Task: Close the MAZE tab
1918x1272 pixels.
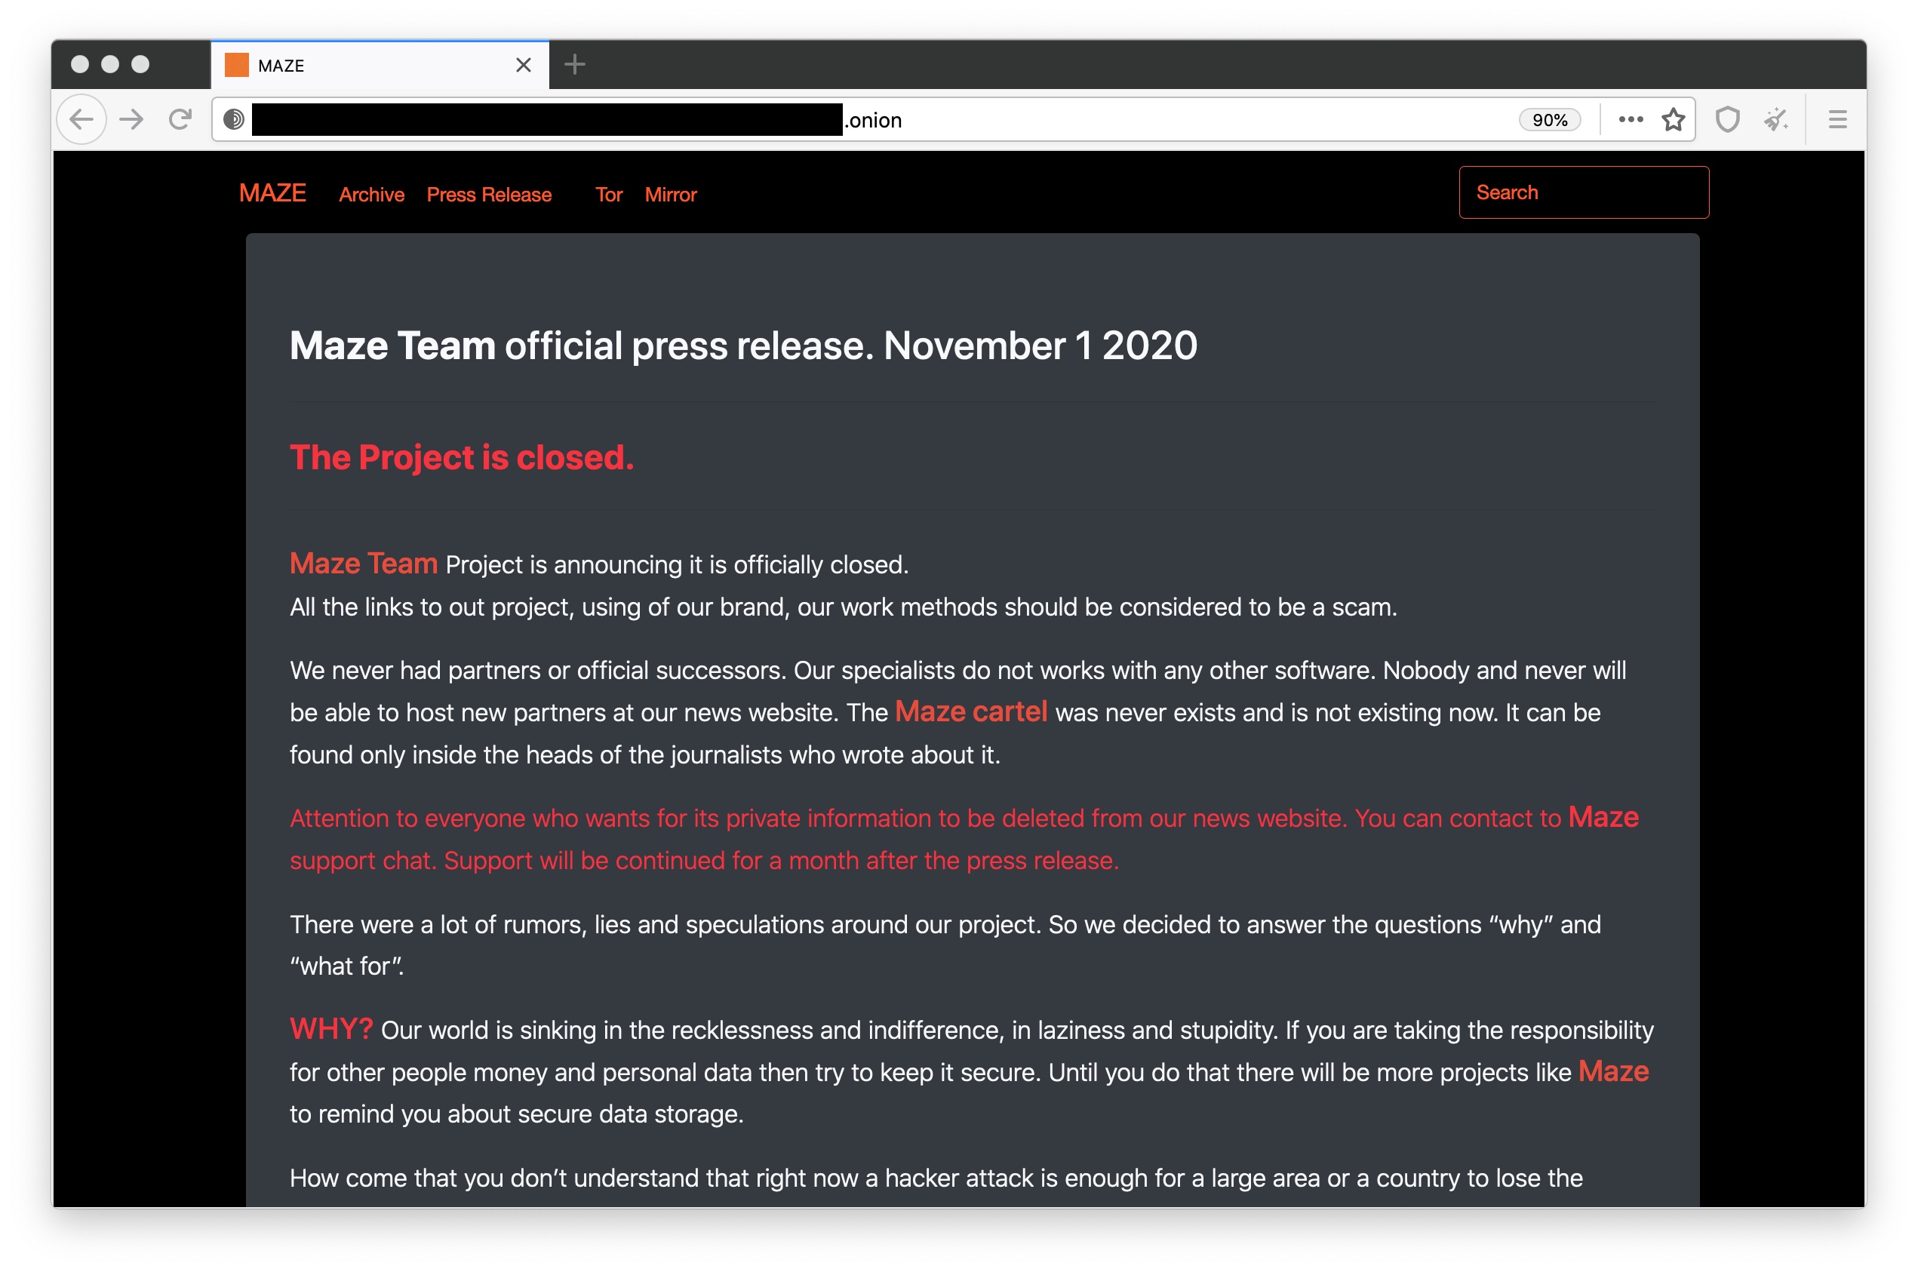Action: tap(524, 65)
